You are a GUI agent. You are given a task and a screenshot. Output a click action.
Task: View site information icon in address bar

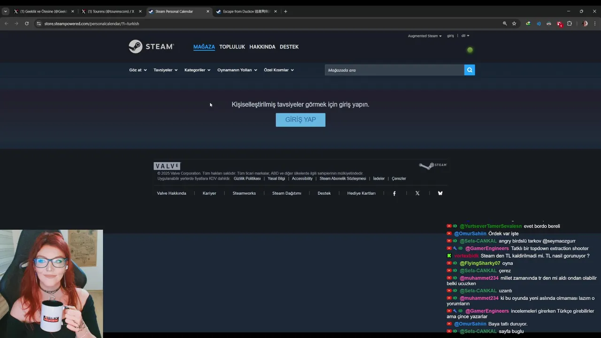click(39, 23)
